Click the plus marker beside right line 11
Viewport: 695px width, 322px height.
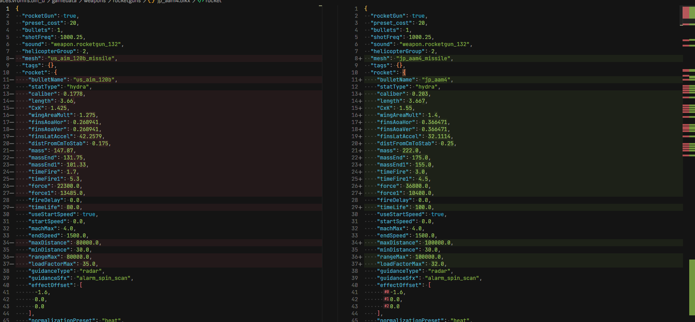point(360,80)
